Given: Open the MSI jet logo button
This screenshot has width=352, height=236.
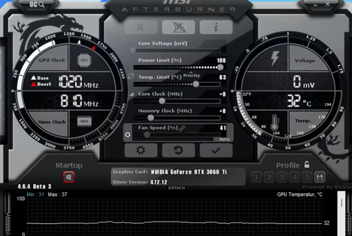Looking at the screenshot, I should (178, 27).
